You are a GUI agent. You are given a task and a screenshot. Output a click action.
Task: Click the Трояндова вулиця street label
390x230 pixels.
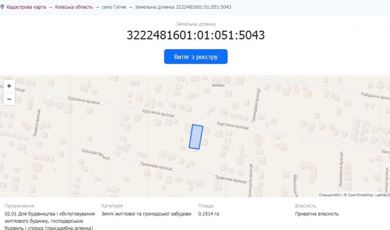point(254,106)
